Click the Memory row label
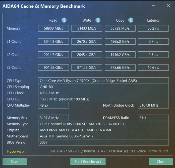 coord(13,28)
